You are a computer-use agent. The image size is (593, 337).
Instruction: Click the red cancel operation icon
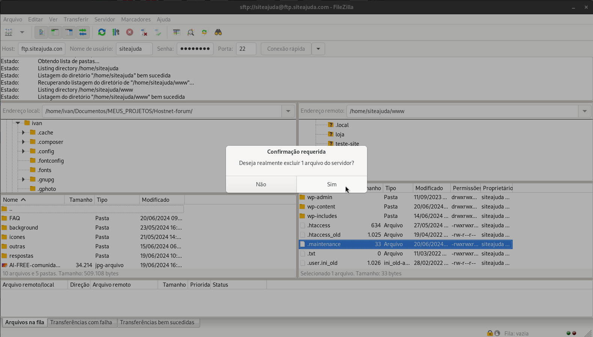click(x=129, y=32)
